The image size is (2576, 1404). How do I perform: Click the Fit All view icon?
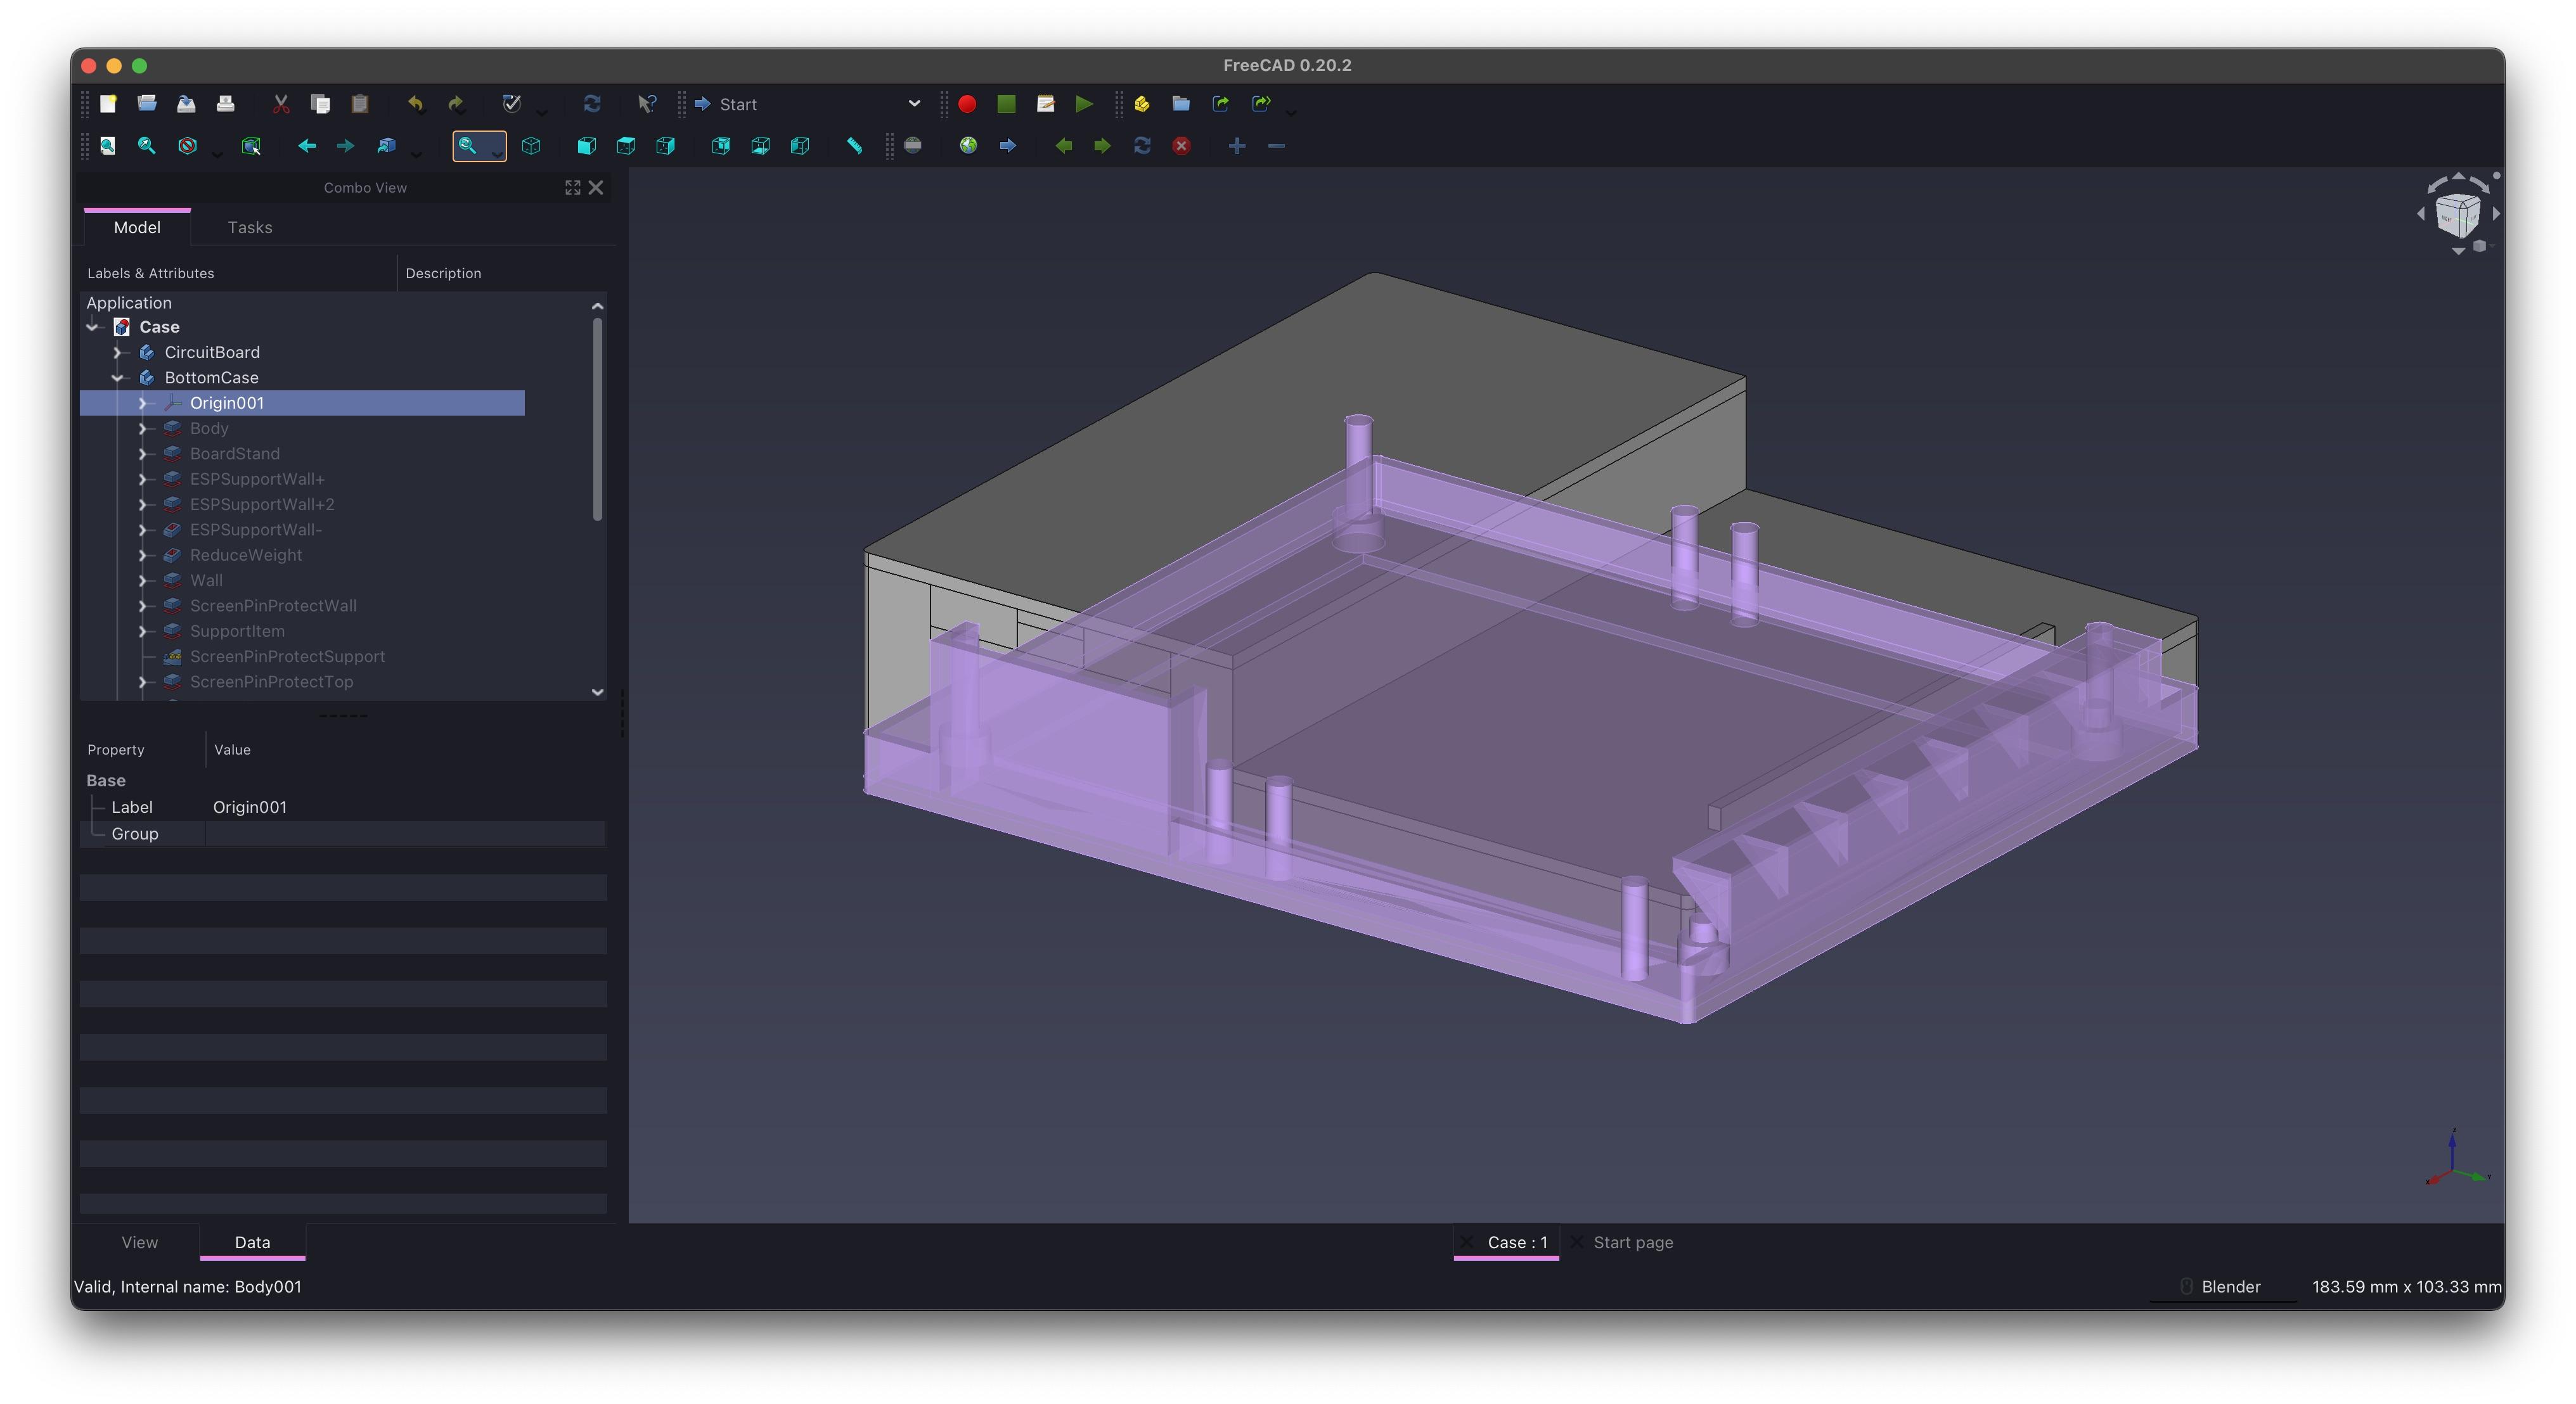click(x=108, y=146)
